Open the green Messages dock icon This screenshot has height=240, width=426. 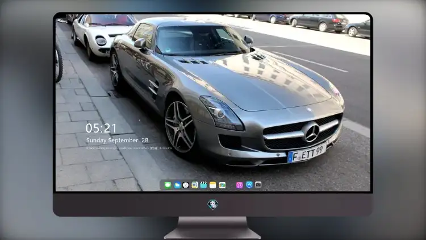168,185
